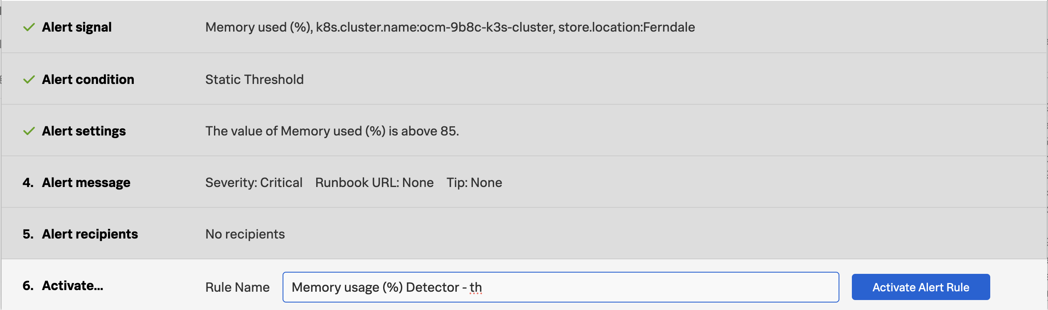Click the Runbook URL: None text
The height and width of the screenshot is (310, 1048).
tap(374, 183)
